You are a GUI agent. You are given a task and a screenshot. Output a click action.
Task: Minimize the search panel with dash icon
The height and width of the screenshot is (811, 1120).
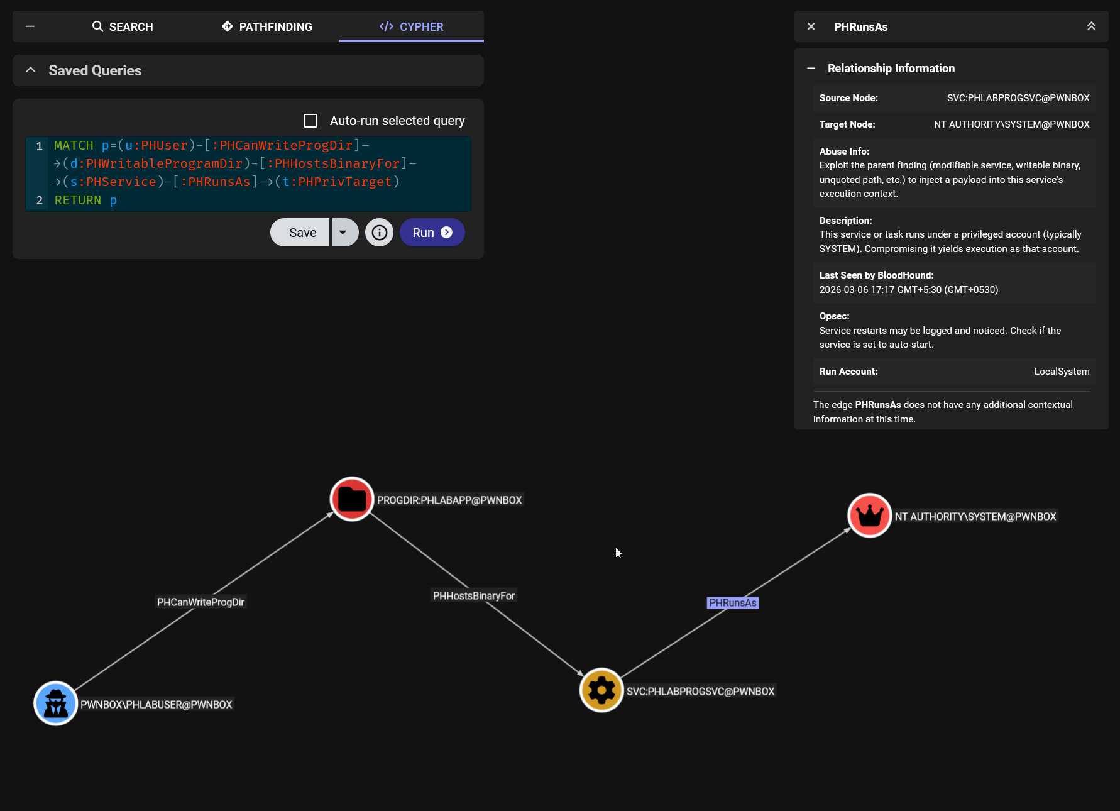[30, 26]
